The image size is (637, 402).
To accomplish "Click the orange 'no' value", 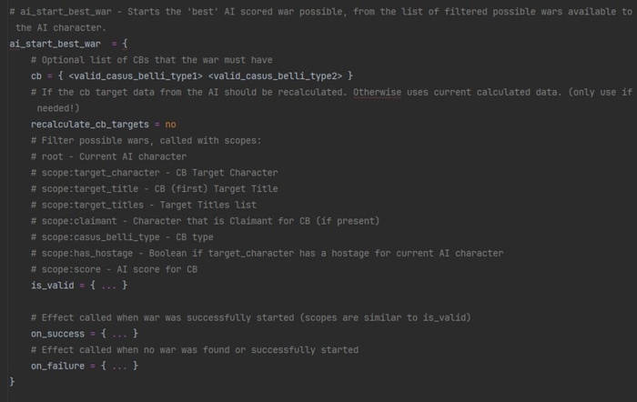I will (170, 124).
